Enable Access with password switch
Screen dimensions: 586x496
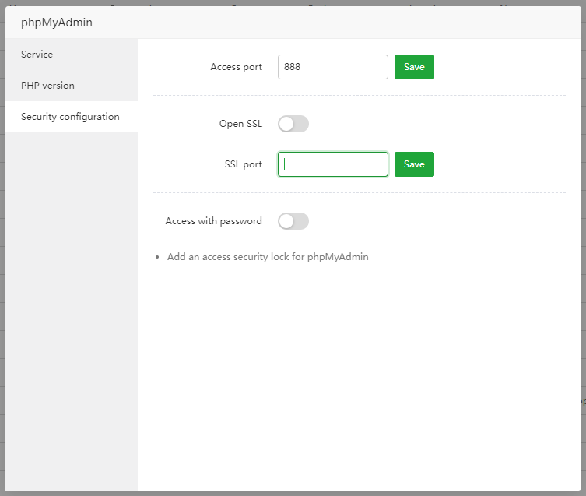pyautogui.click(x=293, y=221)
